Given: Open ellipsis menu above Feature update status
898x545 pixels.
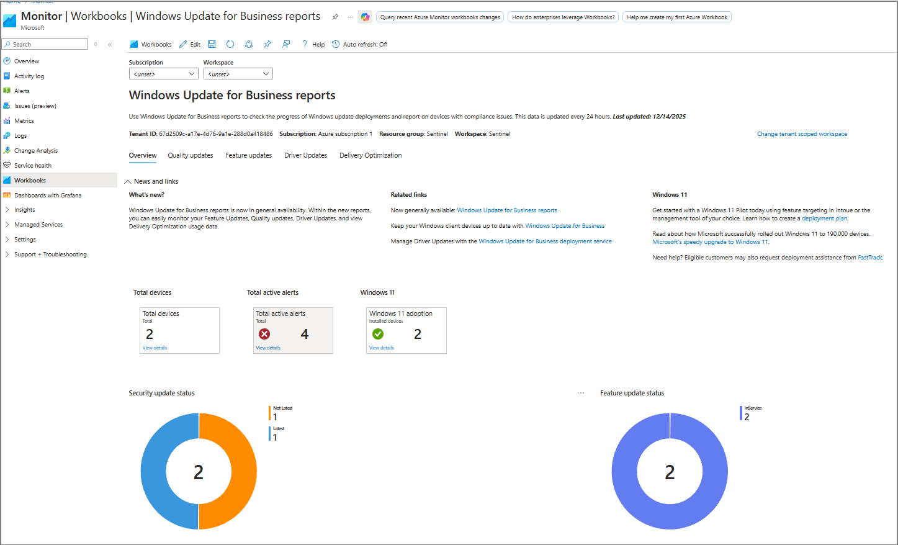Looking at the screenshot, I should pos(581,393).
